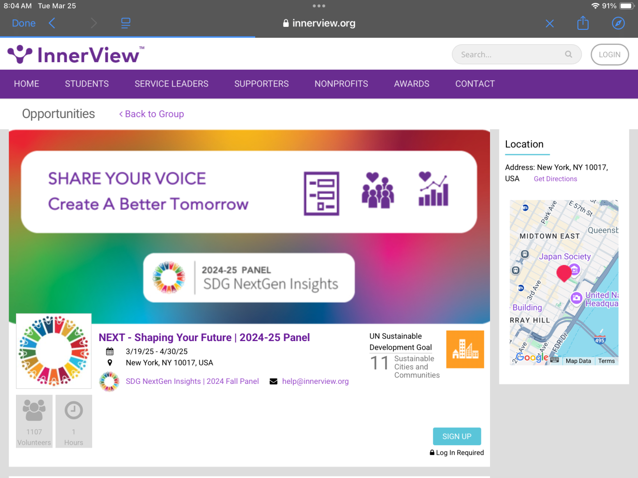638x478 pixels.
Task: Click the LOGIN button
Action: coord(610,55)
